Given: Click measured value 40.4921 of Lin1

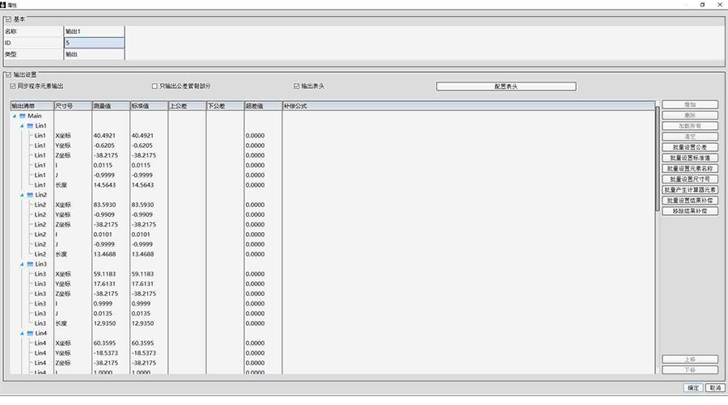Looking at the screenshot, I should coord(104,136).
